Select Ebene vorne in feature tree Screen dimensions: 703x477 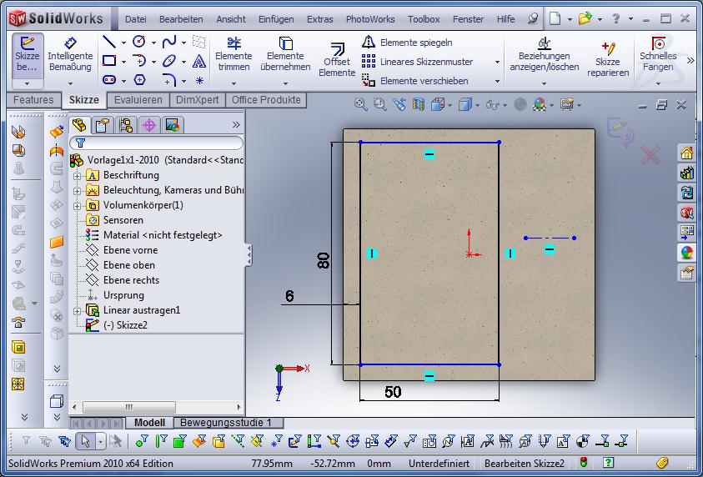click(130, 250)
